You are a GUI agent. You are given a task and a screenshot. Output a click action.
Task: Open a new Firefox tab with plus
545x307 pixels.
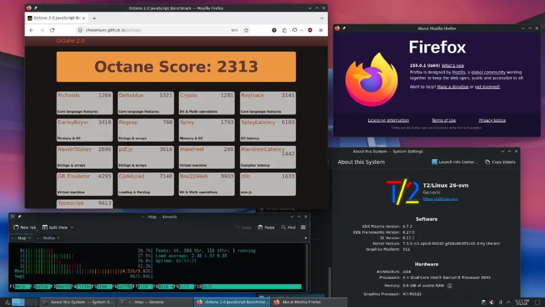coord(94,18)
